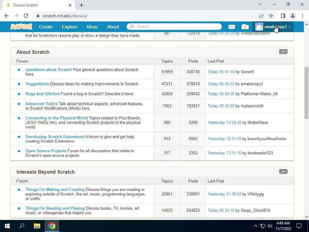
Task: Click the volume icon in system tray
Action: click(270, 226)
